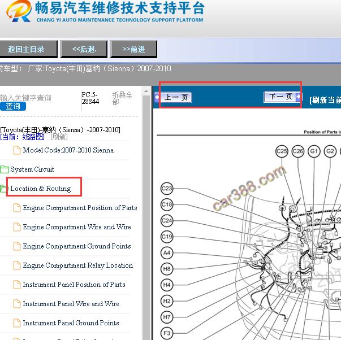
Task: Select the Location & Routing label
Action: tap(41, 189)
